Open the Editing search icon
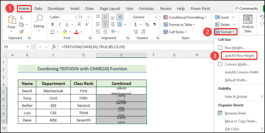This screenshot has height=133, width=265. pos(39,19)
